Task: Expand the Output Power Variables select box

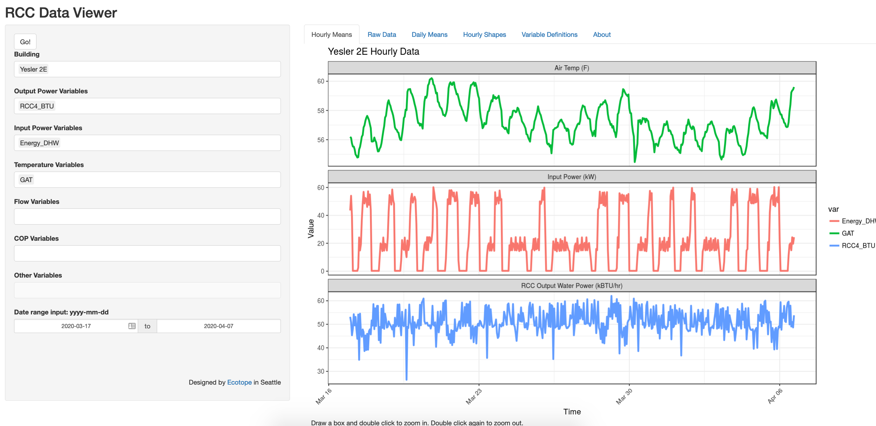Action: tap(147, 106)
